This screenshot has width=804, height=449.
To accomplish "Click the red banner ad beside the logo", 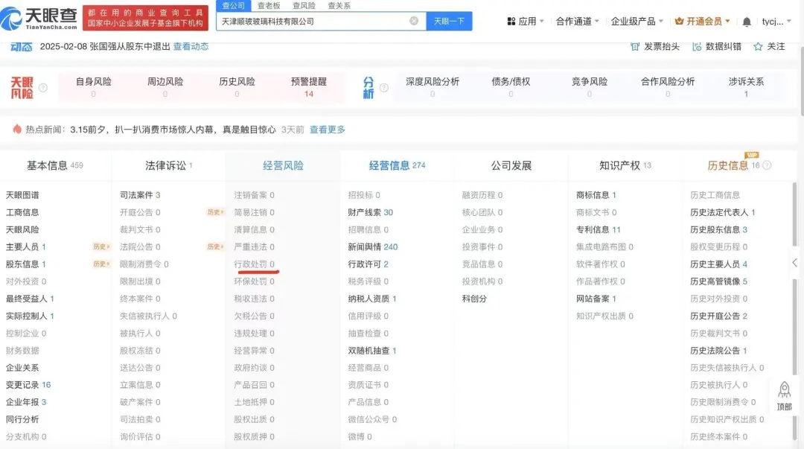I will [146, 18].
